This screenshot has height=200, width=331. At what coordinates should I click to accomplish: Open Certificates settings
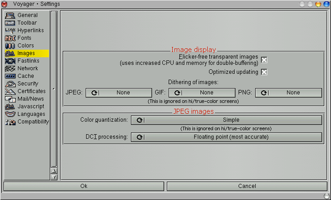click(27, 91)
